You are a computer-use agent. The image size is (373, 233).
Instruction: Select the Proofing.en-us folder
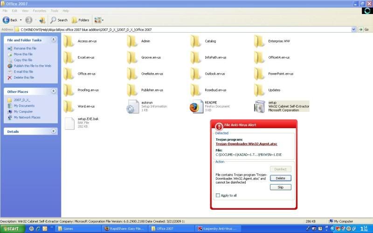(x=81, y=90)
